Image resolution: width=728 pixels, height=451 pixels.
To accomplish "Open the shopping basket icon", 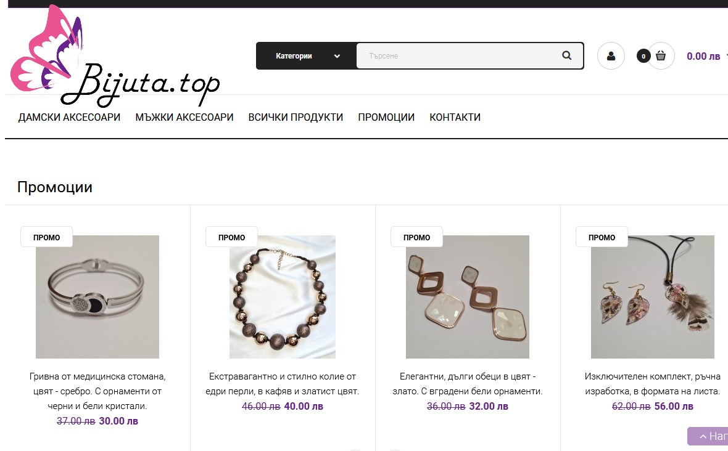I will pos(661,56).
